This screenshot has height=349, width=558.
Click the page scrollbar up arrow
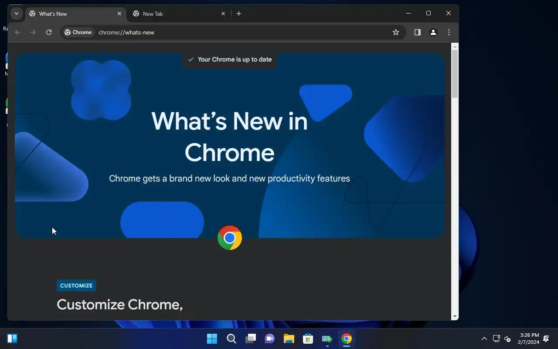click(x=455, y=46)
